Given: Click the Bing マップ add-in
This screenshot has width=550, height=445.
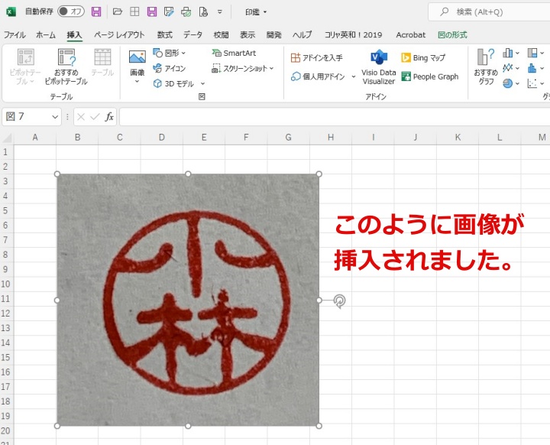Looking at the screenshot, I should pyautogui.click(x=423, y=57).
